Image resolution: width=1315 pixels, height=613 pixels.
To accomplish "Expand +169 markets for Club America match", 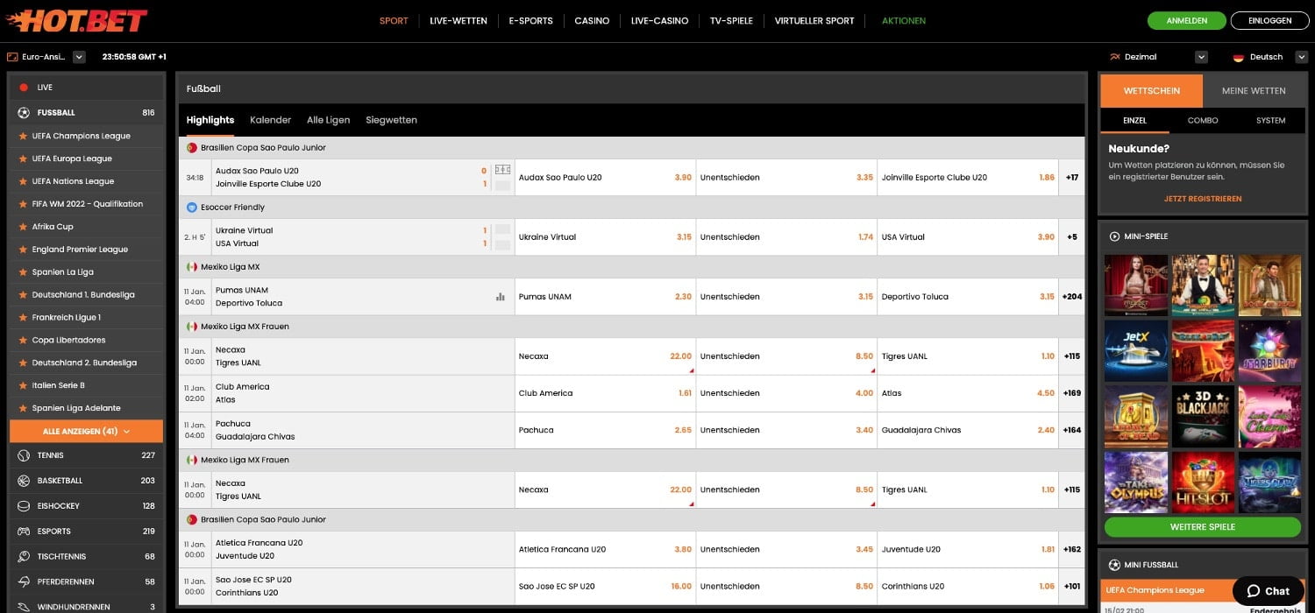I will tap(1071, 393).
